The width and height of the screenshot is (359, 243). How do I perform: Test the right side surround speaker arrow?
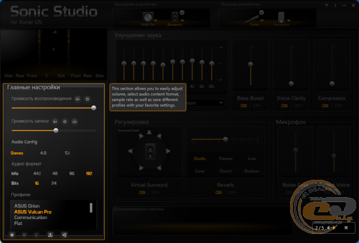[168, 151]
